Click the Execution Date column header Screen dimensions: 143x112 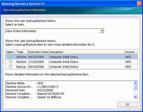pos(38,52)
